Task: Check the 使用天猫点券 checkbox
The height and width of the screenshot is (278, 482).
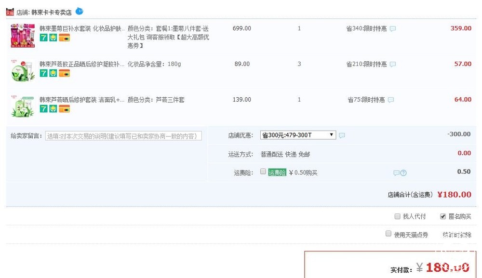Action: 388,234
